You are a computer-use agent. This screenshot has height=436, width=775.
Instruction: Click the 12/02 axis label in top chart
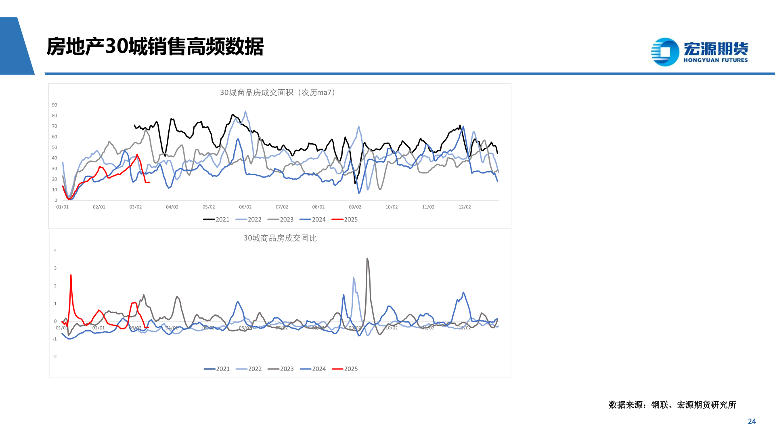point(465,206)
